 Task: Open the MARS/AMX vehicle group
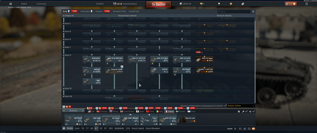point(92,59)
